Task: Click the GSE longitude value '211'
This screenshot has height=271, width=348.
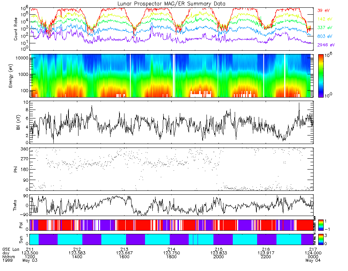Action: pyautogui.click(x=30, y=249)
